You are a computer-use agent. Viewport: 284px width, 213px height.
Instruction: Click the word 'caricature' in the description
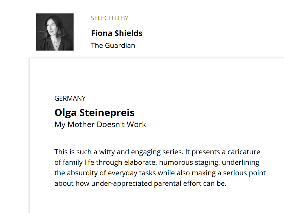[244, 152]
